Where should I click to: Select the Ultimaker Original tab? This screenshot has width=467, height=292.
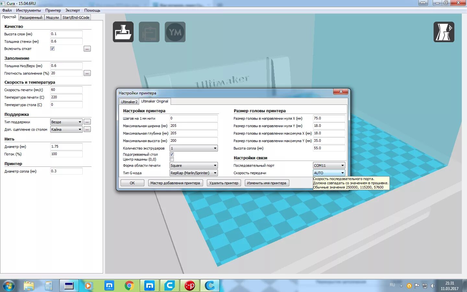point(155,101)
